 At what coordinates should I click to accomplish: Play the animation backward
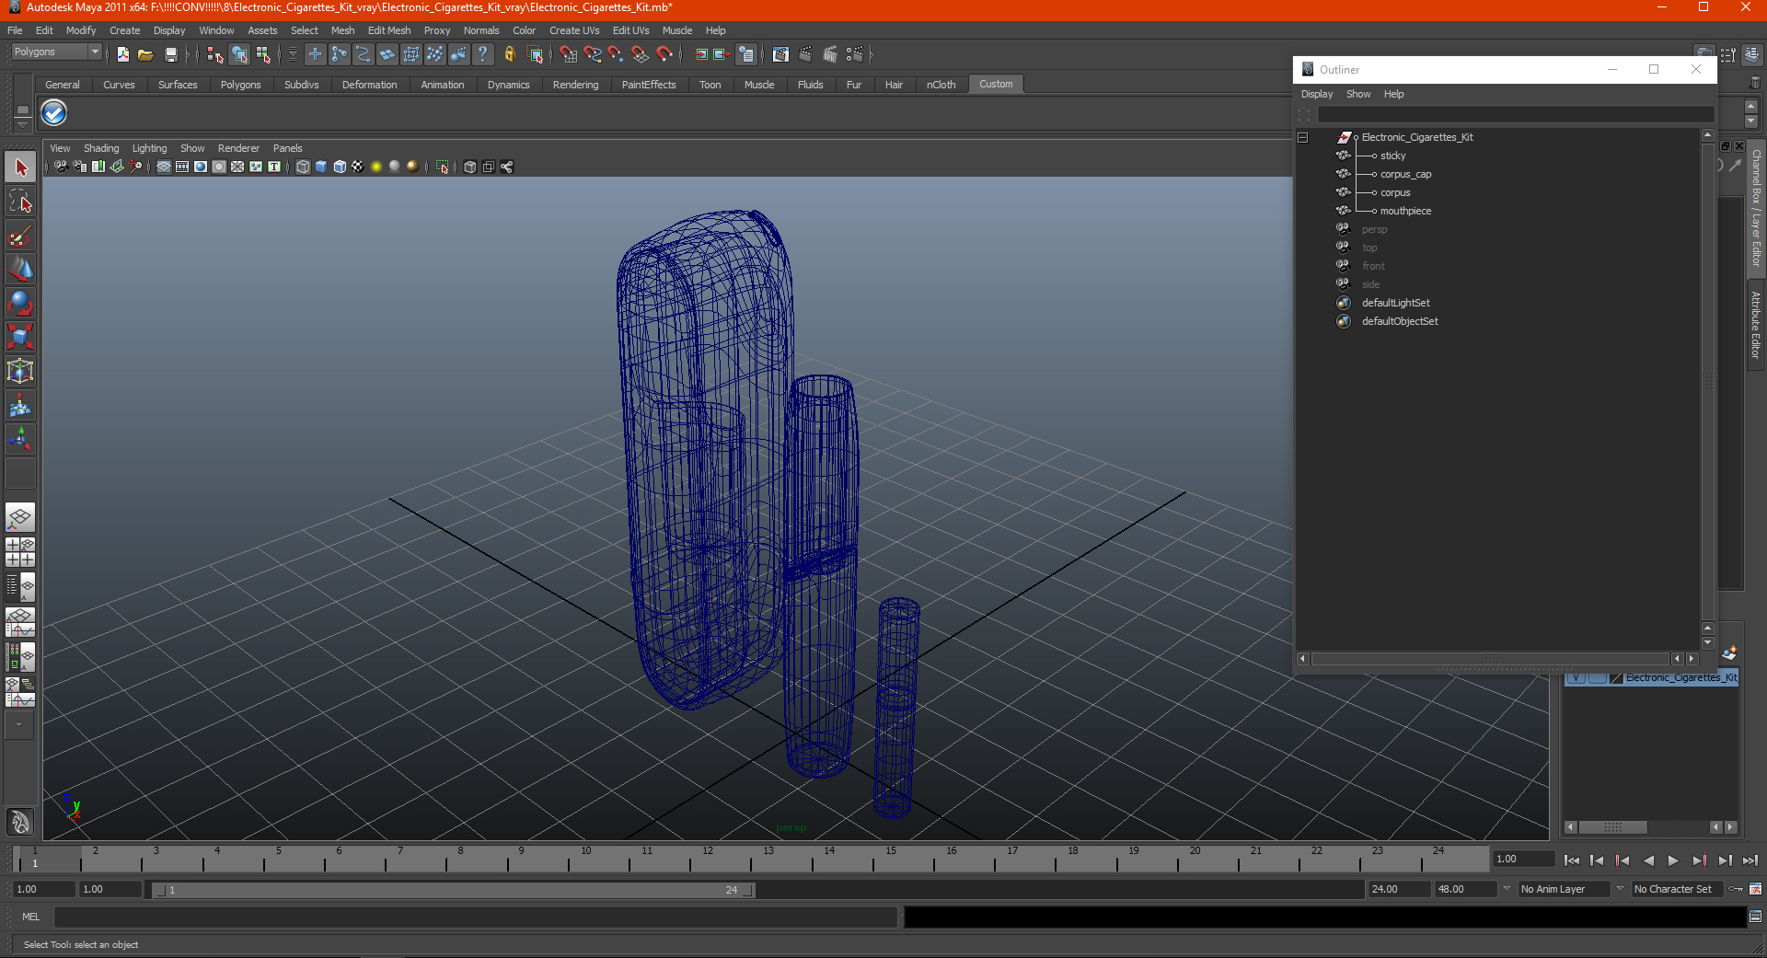pos(1648,860)
